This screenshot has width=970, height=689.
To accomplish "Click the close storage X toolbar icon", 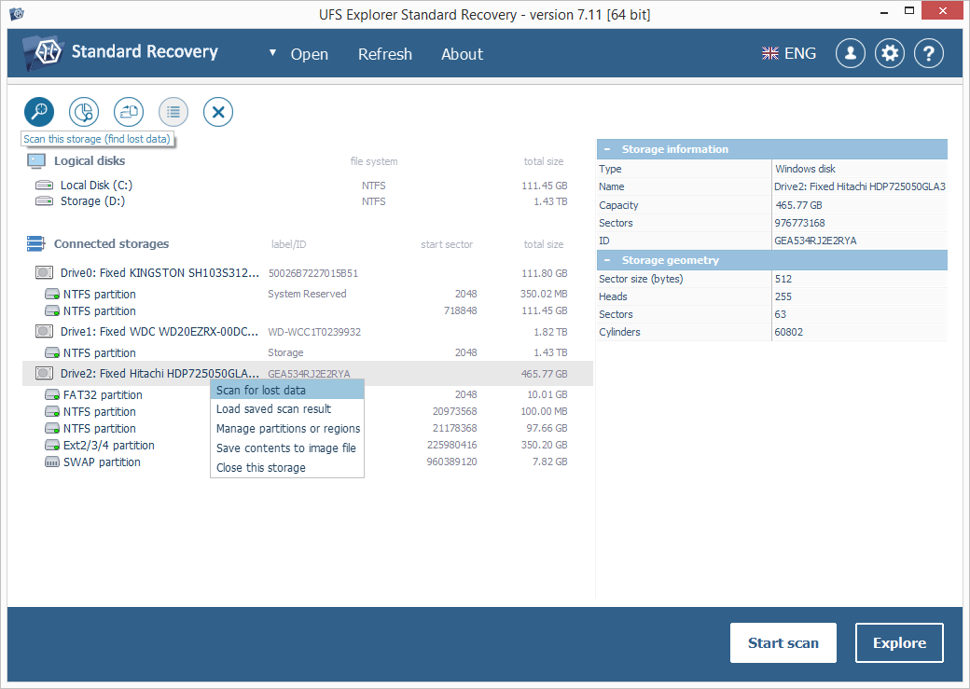I will point(218,112).
